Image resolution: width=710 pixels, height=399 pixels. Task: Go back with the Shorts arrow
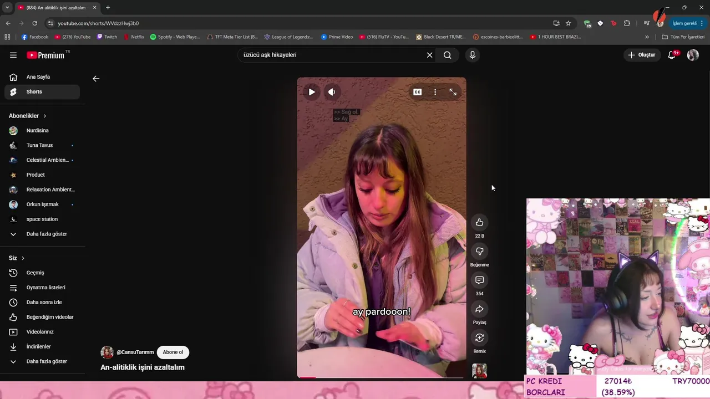[96, 79]
